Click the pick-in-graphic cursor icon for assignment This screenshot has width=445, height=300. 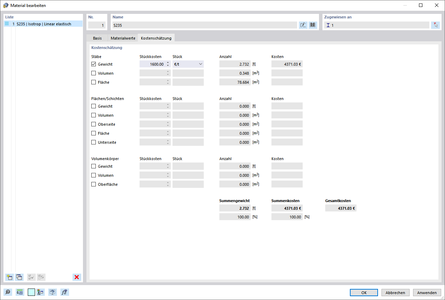pyautogui.click(x=435, y=25)
